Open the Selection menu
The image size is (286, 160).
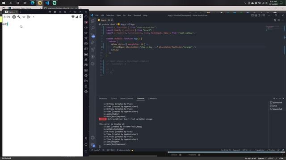tap(110, 16)
